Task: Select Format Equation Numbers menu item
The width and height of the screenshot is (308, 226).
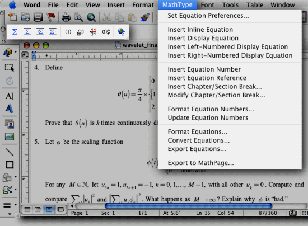Action: point(230,109)
